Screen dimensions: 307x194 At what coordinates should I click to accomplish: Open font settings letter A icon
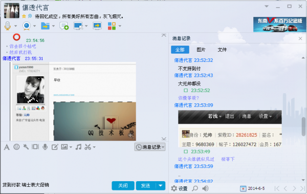click(7, 147)
